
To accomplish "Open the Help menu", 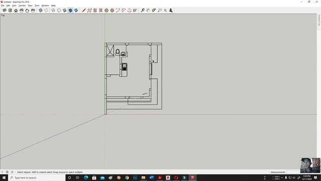I will coord(53,6).
